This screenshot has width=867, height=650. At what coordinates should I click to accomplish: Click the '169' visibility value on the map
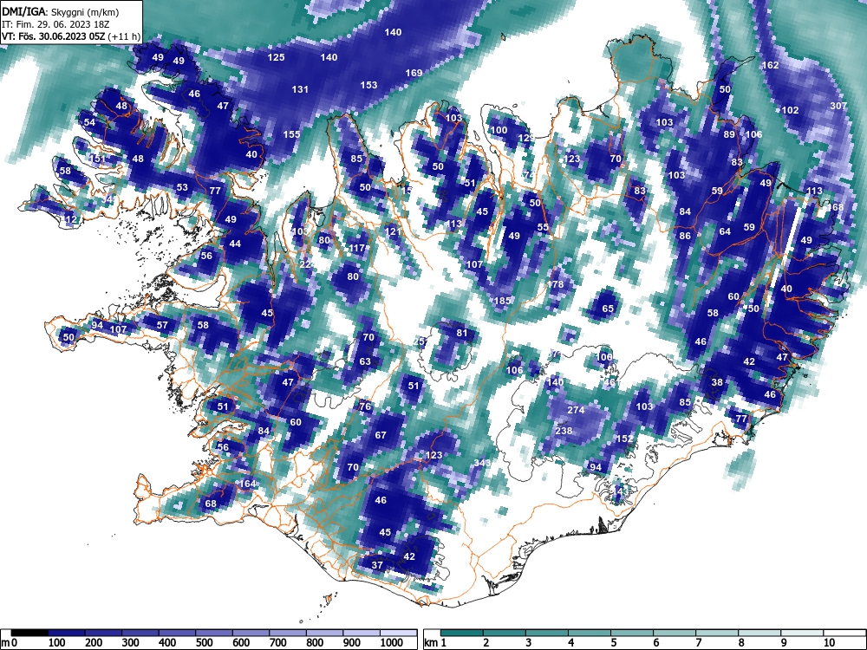(414, 73)
